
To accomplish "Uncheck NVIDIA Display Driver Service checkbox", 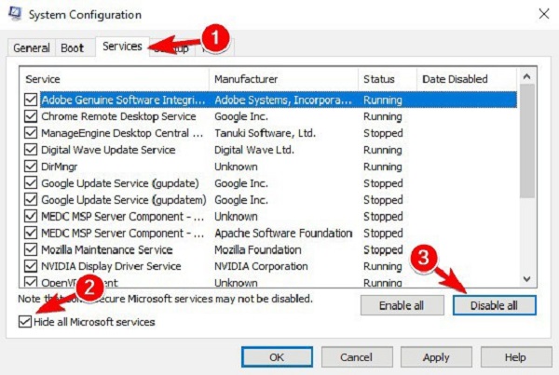I will [x=32, y=266].
